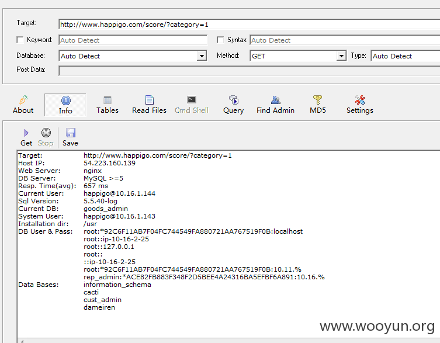The width and height of the screenshot is (440, 343).
Task: Enable the Keyword checkbox
Action: [20, 40]
